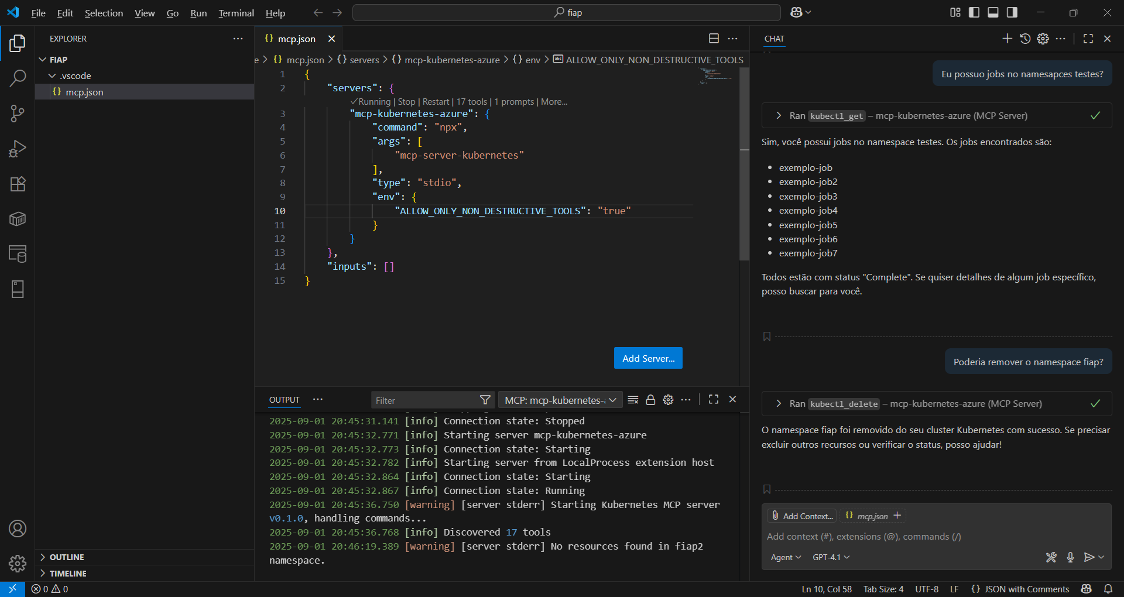Select the mcp.json editor tab

tap(296, 39)
